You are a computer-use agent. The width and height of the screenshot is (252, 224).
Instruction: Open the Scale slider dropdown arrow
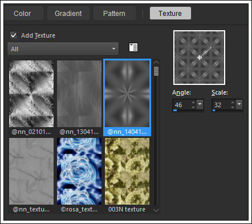239,104
